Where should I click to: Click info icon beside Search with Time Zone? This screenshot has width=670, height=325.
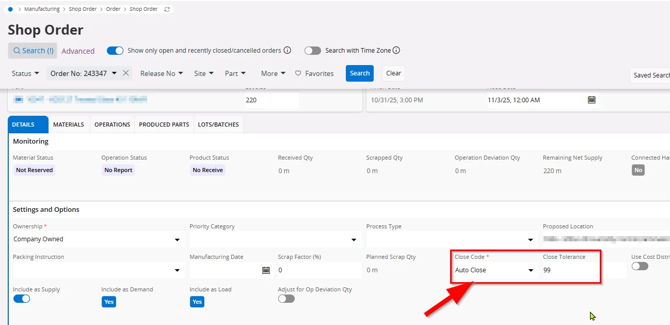(x=396, y=51)
